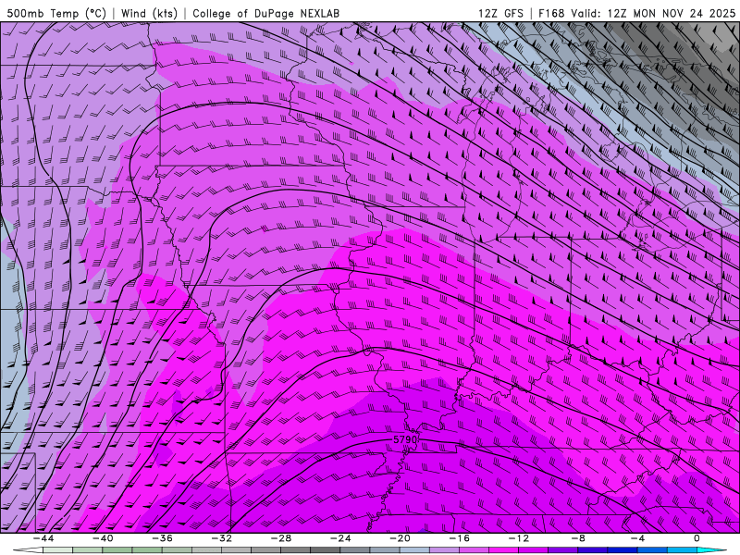Click "F168 Valid: 12Z MON NOV 24 2025"
Image resolution: width=740 pixels, height=555 pixels.
(x=636, y=13)
